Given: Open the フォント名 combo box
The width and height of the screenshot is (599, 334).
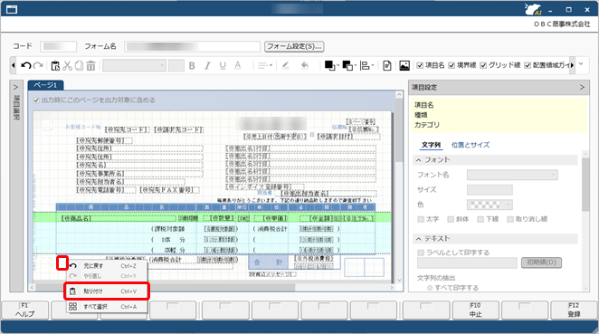Looking at the screenshot, I should point(512,175).
